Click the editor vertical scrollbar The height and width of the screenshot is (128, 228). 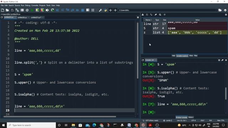(138, 50)
